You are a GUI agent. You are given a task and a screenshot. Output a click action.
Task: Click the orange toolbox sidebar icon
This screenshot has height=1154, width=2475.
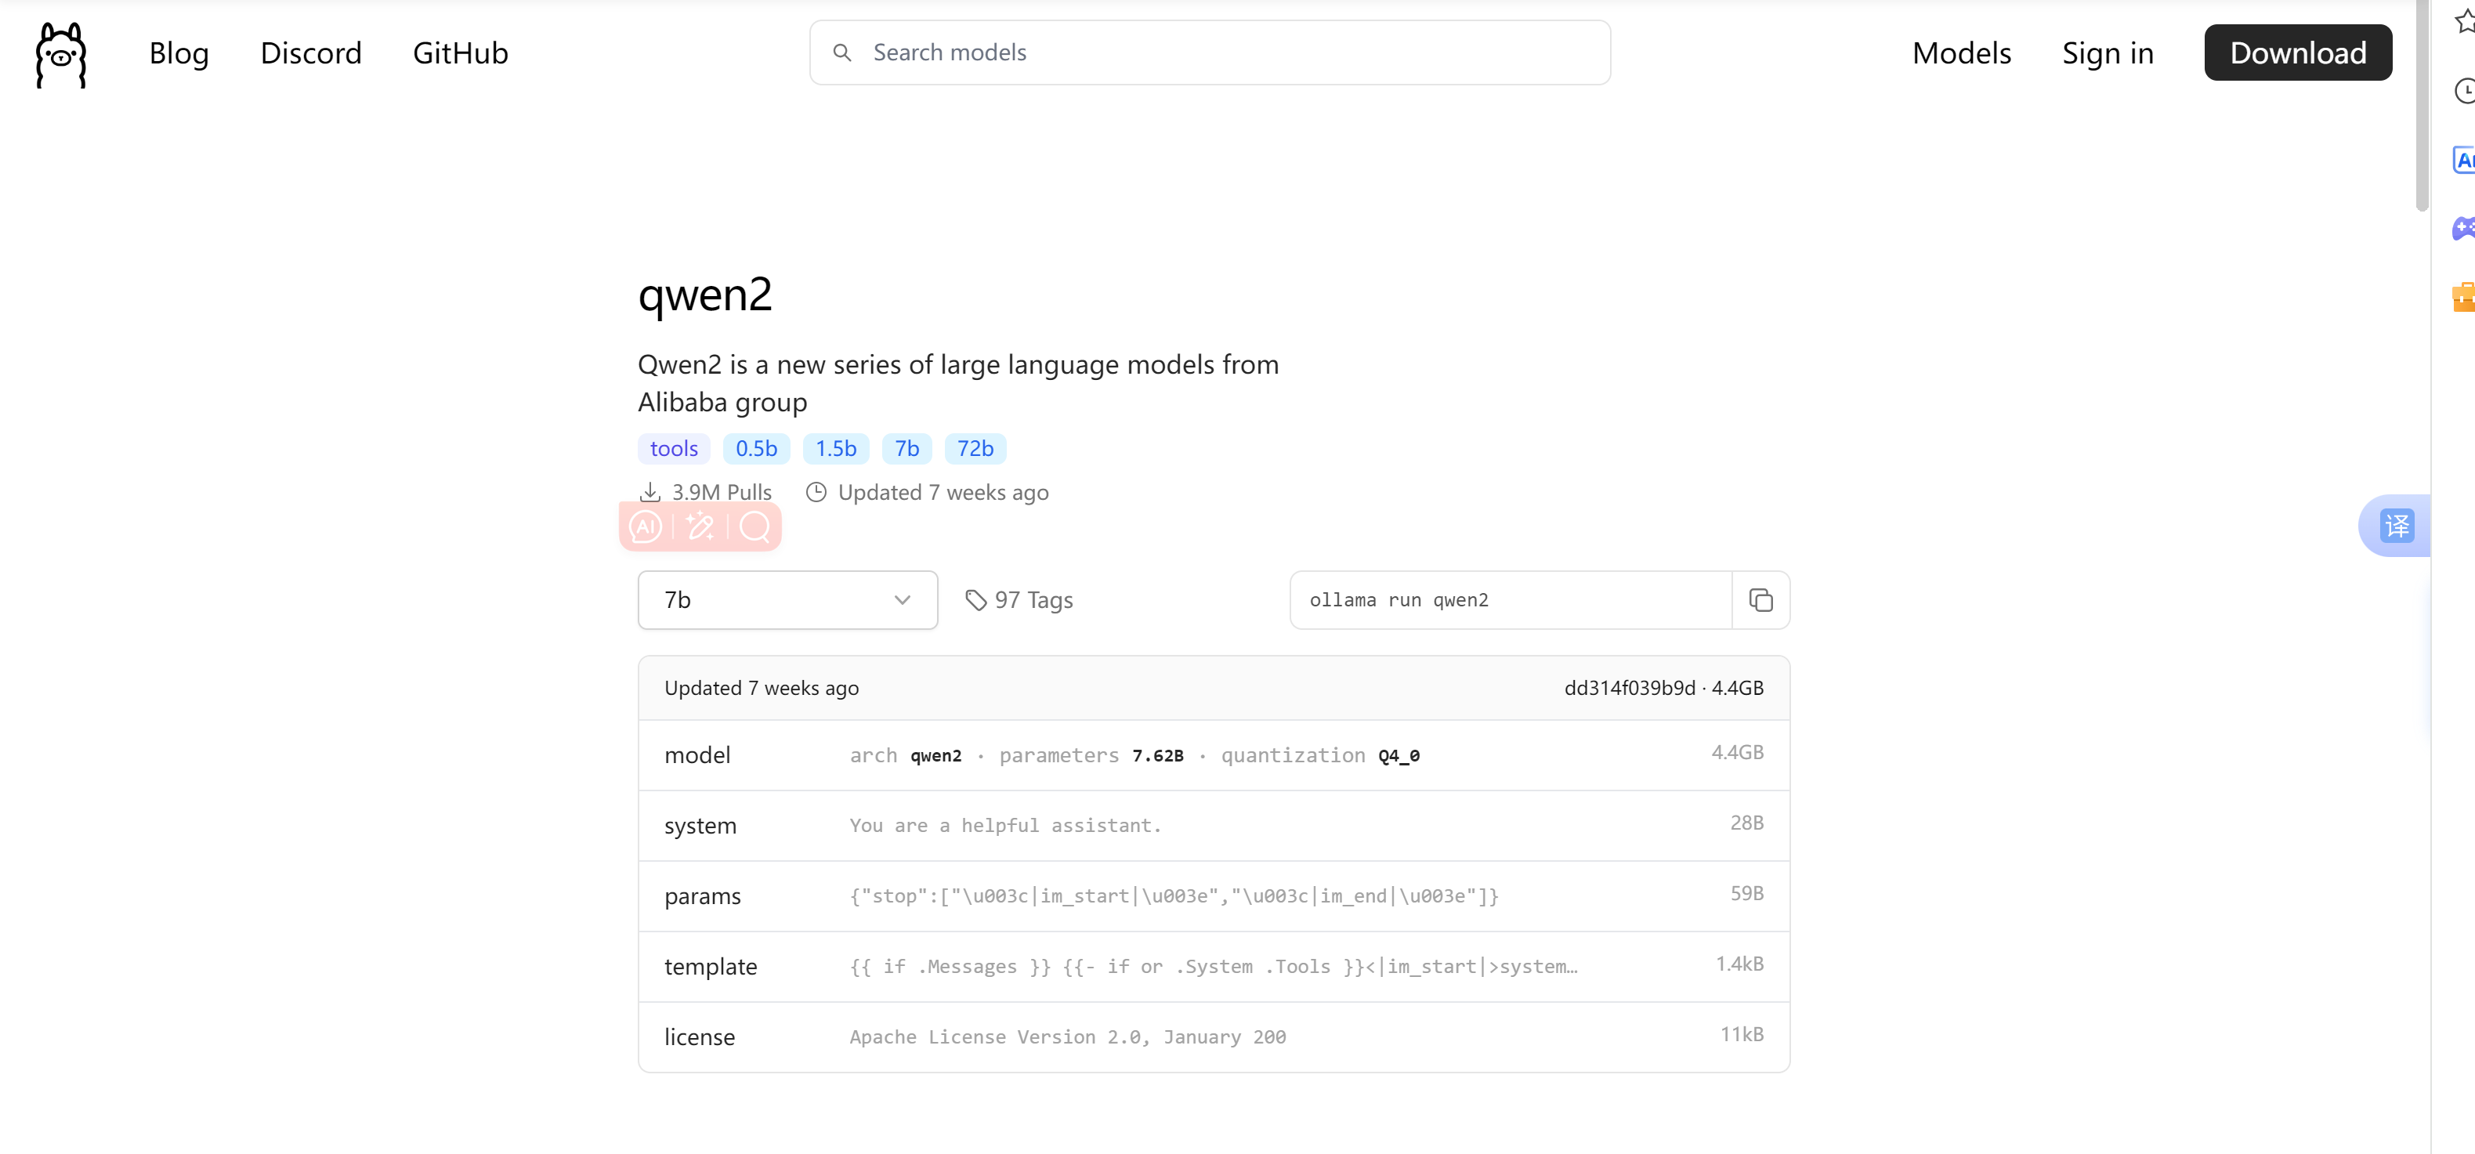pyautogui.click(x=2463, y=297)
